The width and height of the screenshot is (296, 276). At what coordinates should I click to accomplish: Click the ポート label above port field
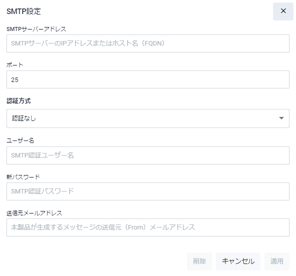14,65
